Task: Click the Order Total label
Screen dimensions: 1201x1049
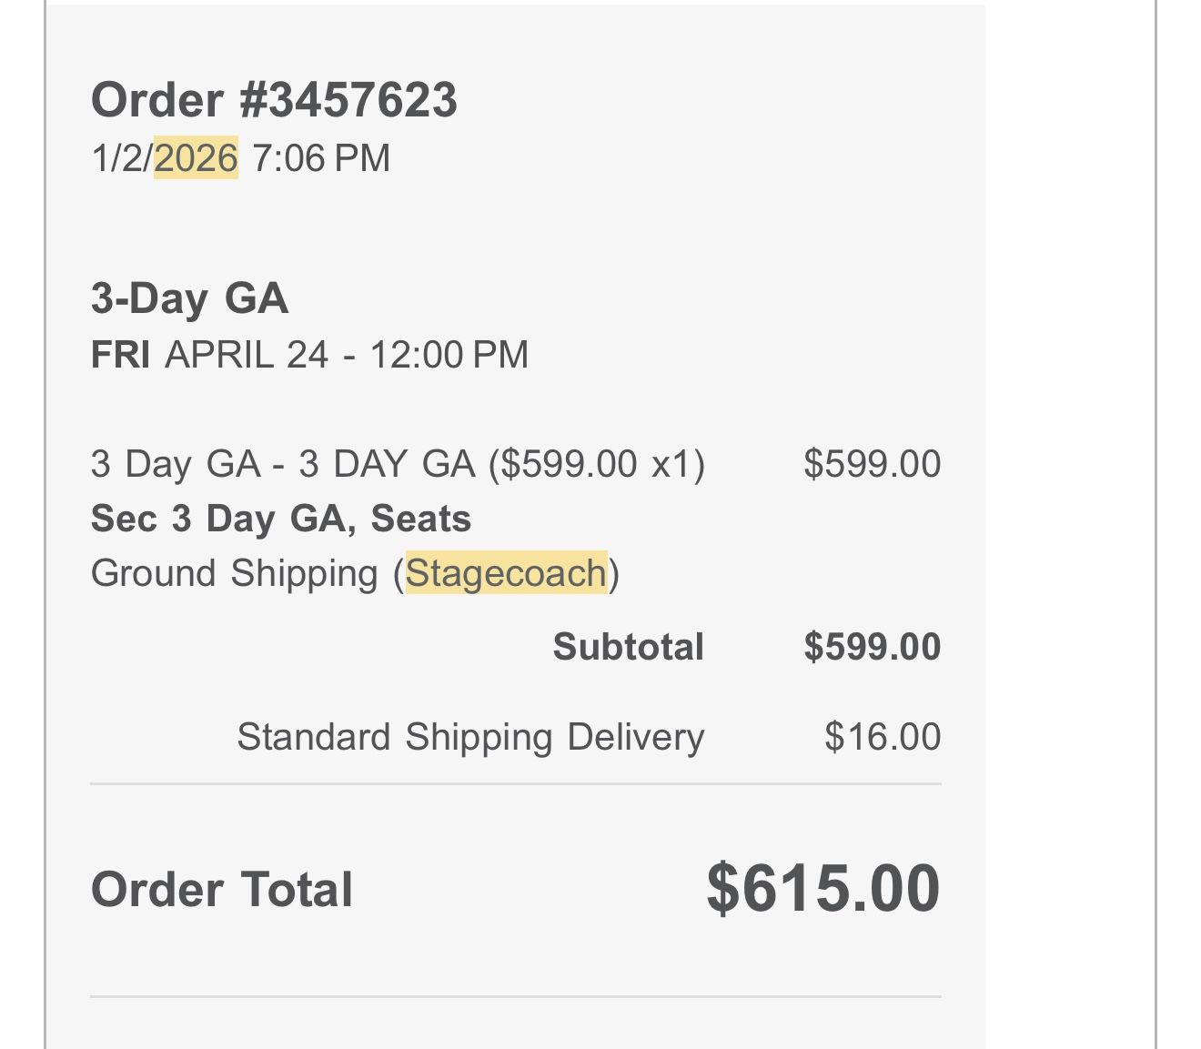Action: (x=222, y=889)
